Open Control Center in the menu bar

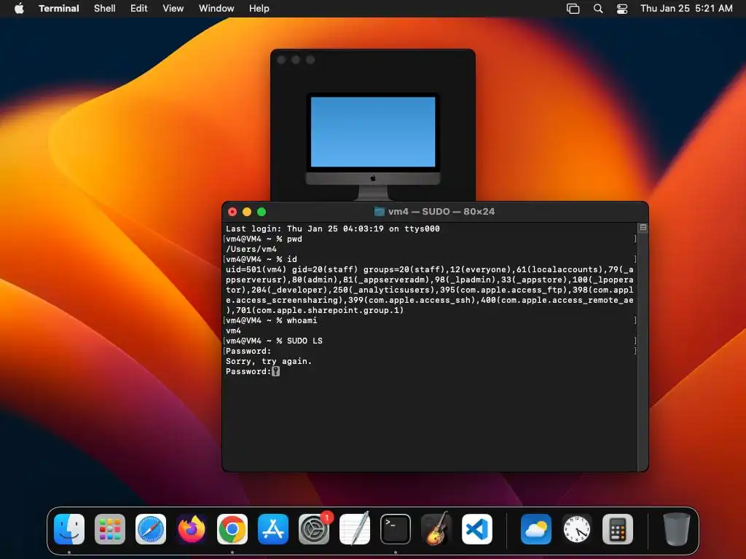[x=622, y=8]
